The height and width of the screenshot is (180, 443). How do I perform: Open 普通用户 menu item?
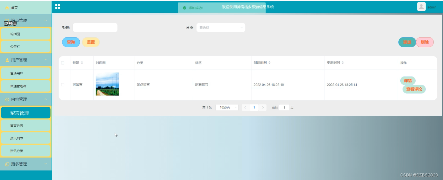[26, 73]
